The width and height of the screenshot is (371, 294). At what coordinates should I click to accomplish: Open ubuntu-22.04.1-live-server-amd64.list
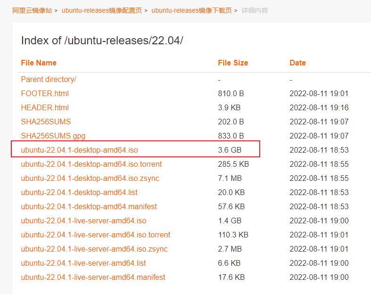[83, 263]
